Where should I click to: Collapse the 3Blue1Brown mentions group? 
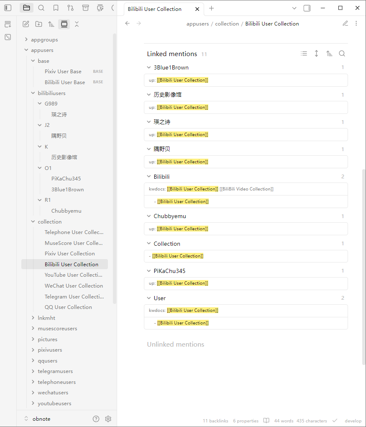coord(149,67)
